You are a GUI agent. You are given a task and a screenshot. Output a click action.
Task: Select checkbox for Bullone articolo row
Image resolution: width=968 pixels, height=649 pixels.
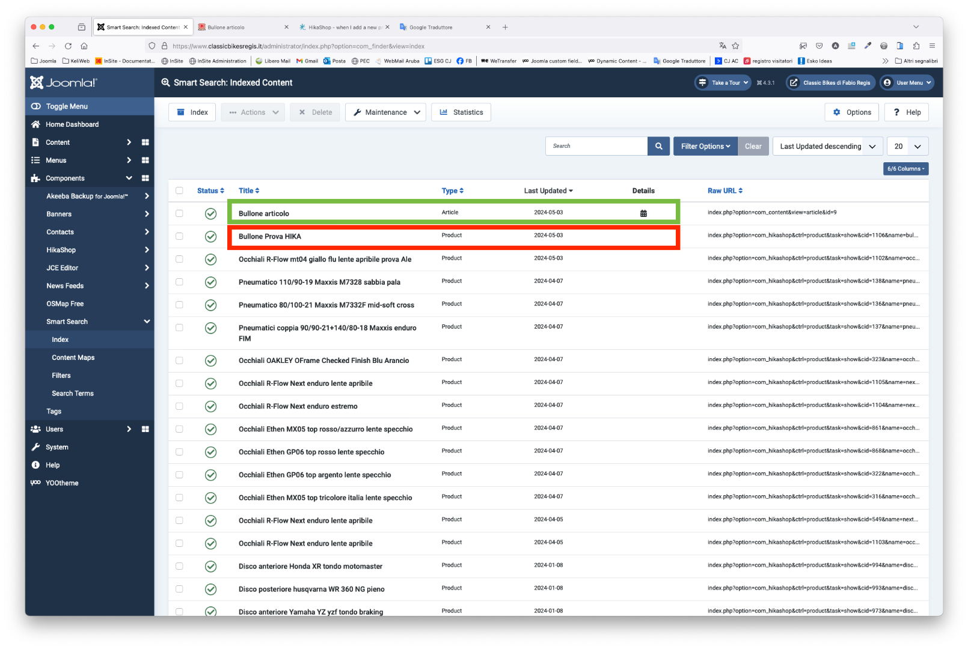tap(179, 213)
